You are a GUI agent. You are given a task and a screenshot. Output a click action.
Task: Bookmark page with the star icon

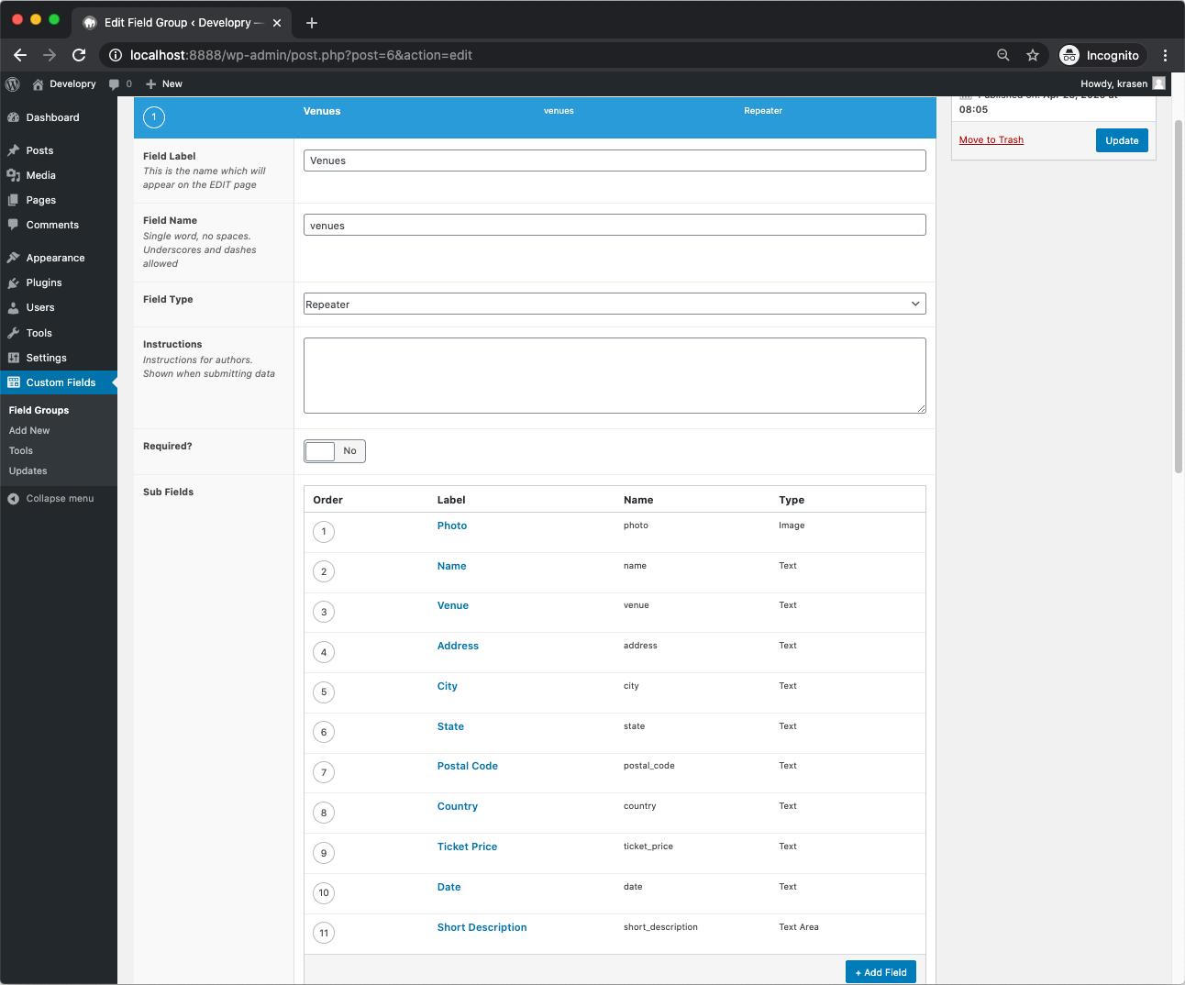[1033, 55]
